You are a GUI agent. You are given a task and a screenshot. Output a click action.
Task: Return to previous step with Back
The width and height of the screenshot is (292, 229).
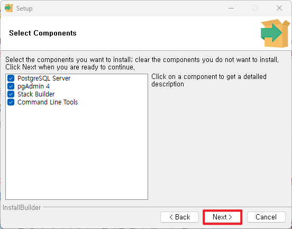click(x=179, y=217)
